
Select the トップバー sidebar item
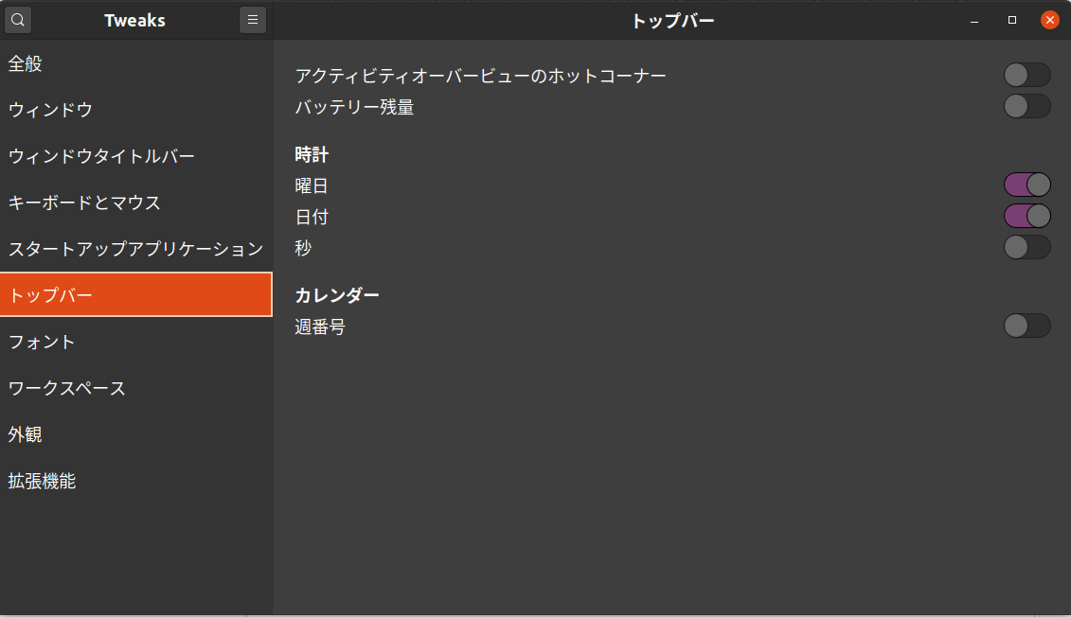point(136,295)
